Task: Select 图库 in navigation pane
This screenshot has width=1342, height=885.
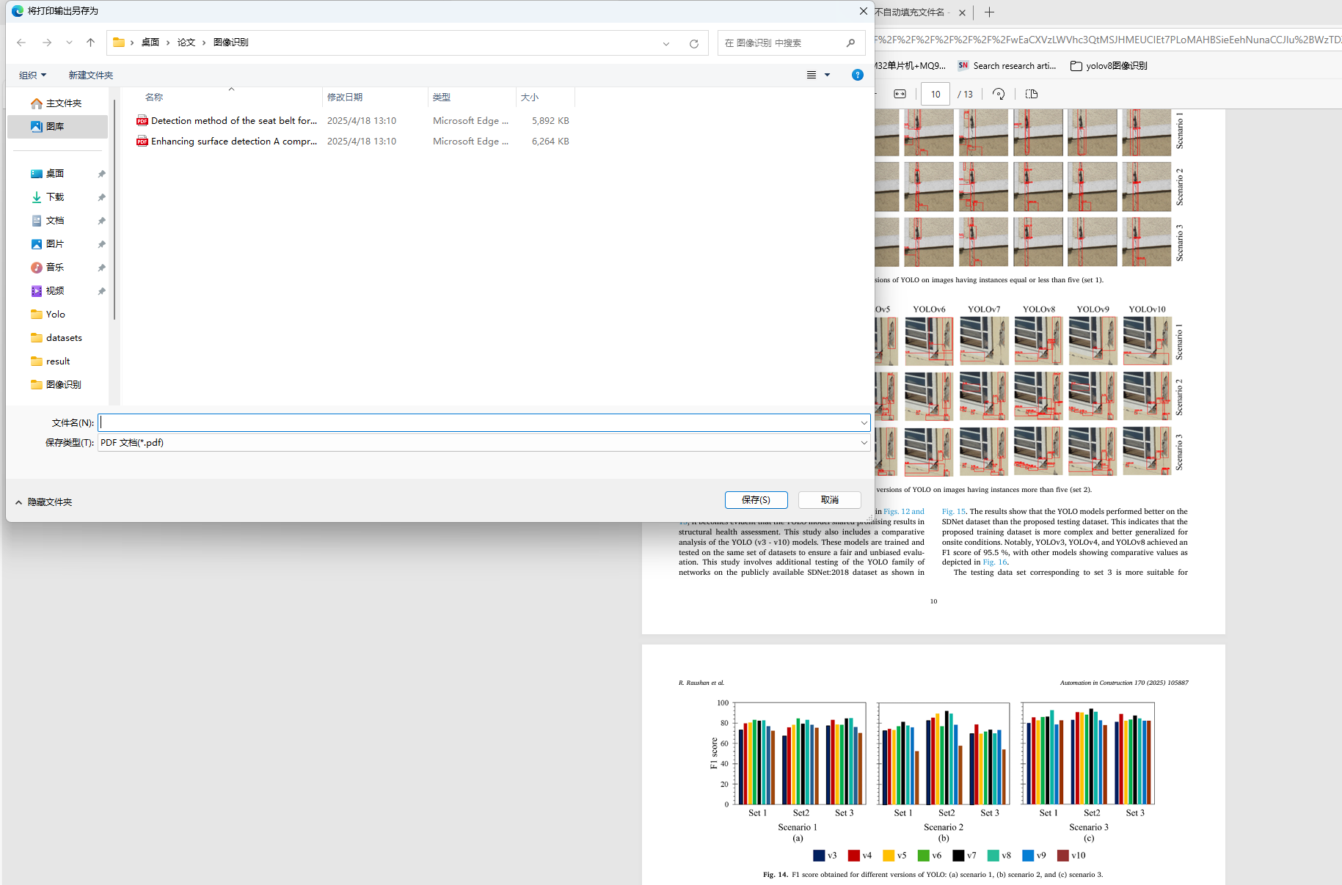Action: coord(57,127)
